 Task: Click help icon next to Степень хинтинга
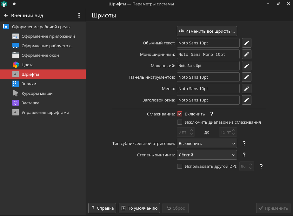(244, 155)
